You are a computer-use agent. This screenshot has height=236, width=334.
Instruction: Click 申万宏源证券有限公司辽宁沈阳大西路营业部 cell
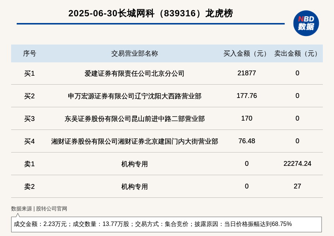pyautogui.click(x=135, y=96)
